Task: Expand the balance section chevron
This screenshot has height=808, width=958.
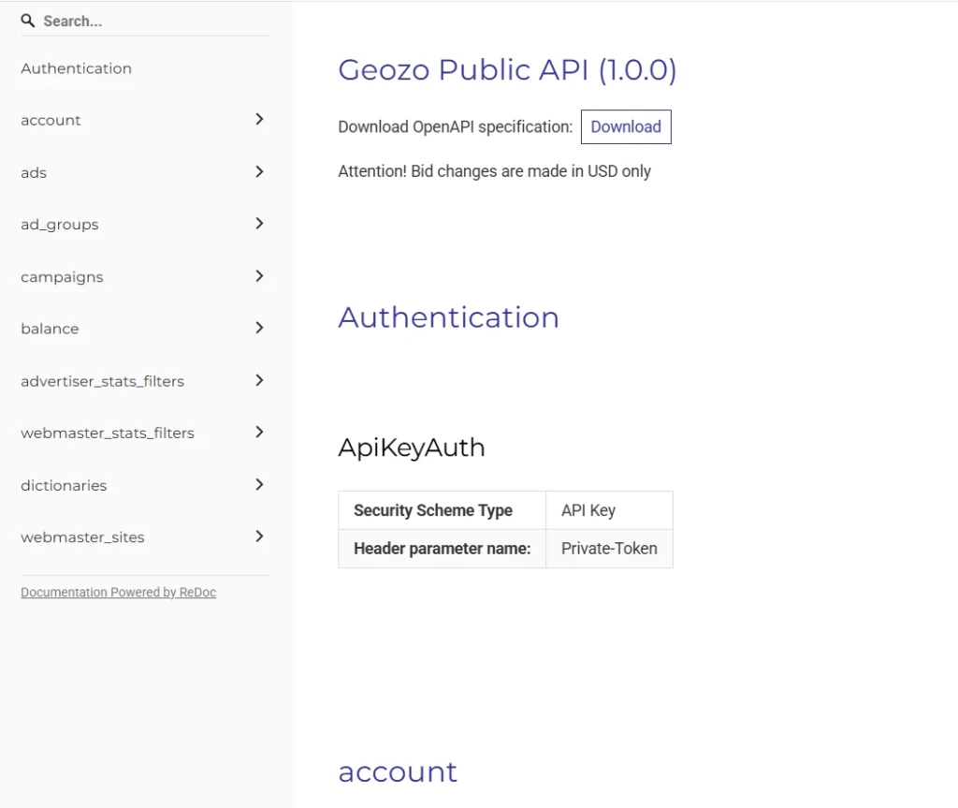Action: click(x=260, y=328)
